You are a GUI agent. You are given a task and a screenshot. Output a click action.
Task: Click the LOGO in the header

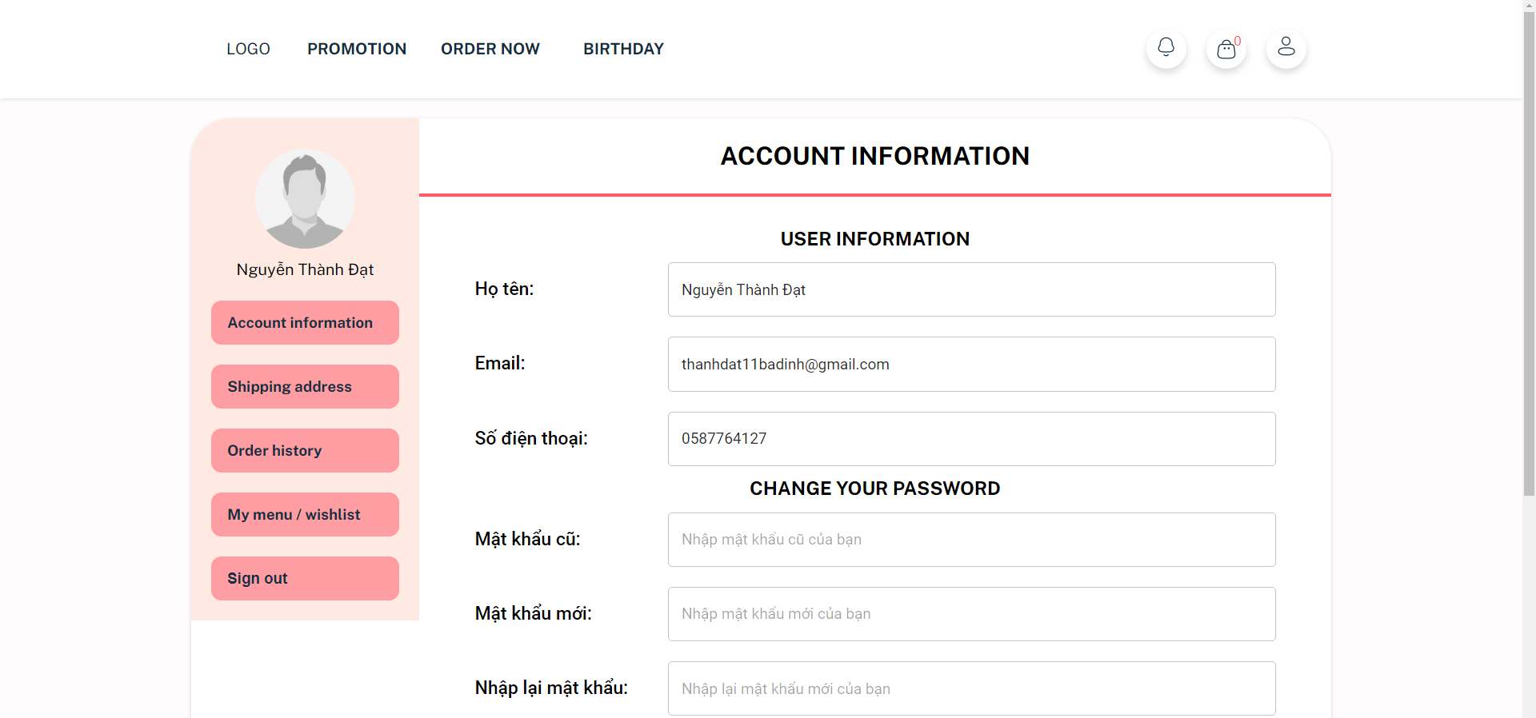click(x=248, y=49)
